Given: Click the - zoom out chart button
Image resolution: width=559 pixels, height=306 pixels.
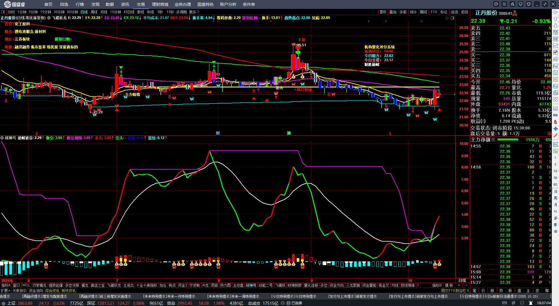Looking at the screenshot, I should tap(466, 285).
